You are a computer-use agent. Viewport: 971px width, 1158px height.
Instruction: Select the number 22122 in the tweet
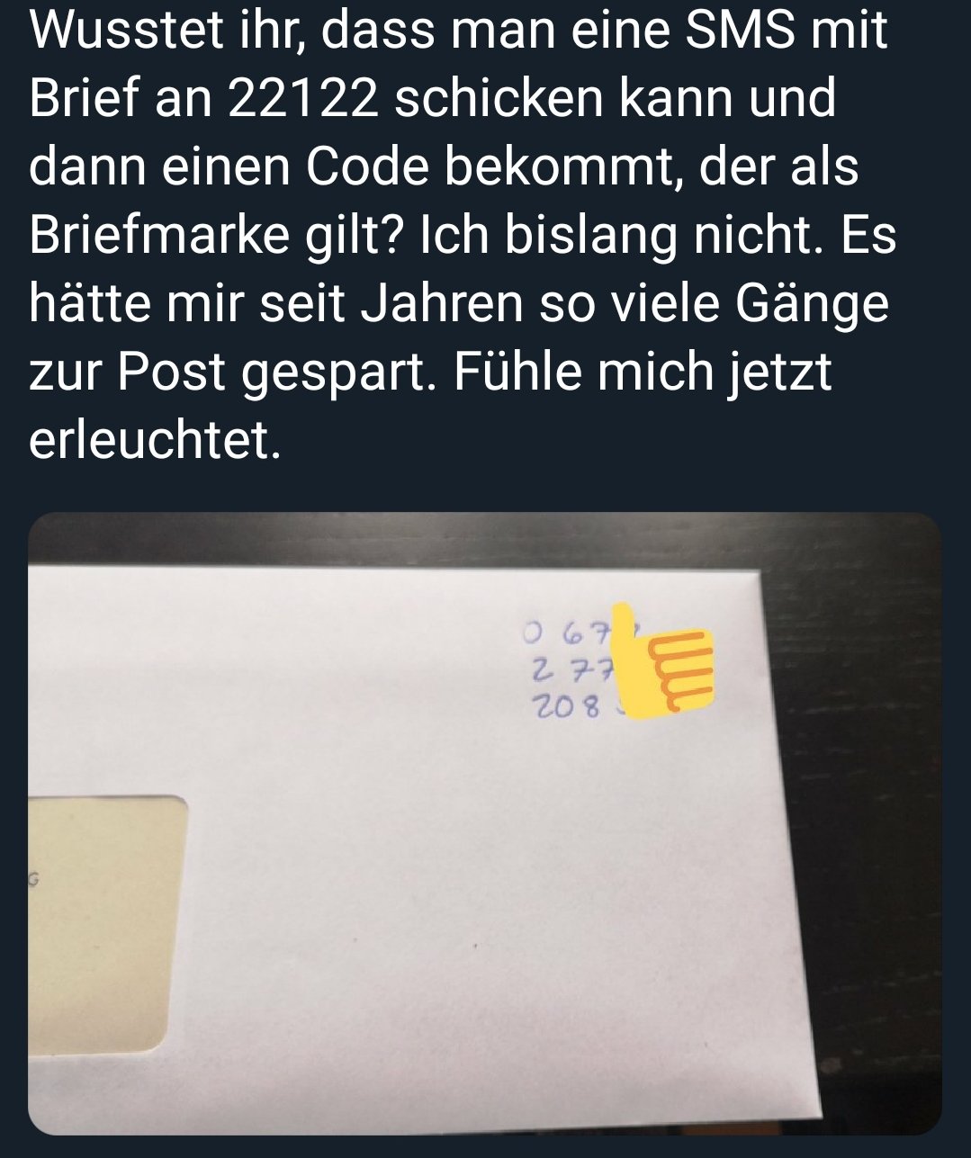pos(302,98)
